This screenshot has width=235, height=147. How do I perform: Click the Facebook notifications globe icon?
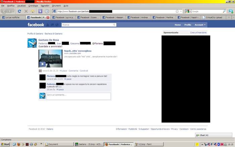[x=57, y=25]
